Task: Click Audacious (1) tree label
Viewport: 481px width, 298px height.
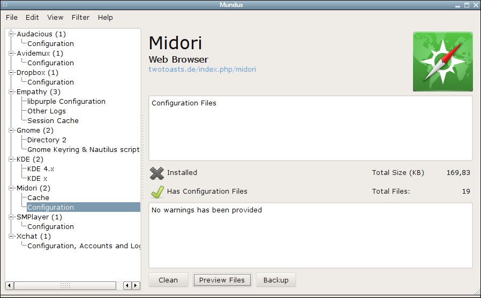Action: [x=41, y=34]
